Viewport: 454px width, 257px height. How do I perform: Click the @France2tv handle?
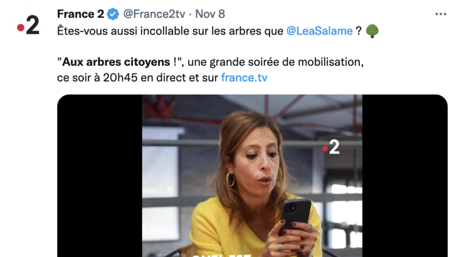[x=154, y=14]
